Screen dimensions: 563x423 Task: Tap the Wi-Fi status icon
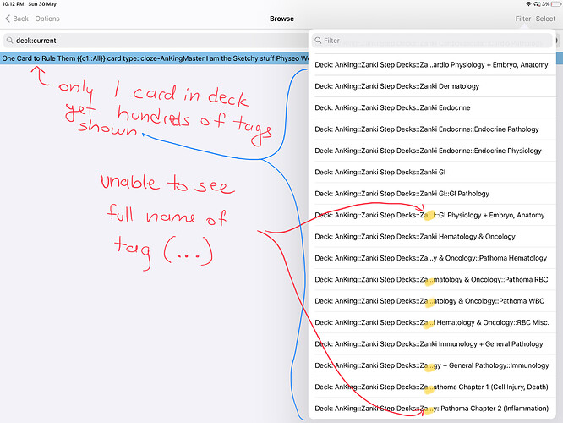(x=528, y=4)
